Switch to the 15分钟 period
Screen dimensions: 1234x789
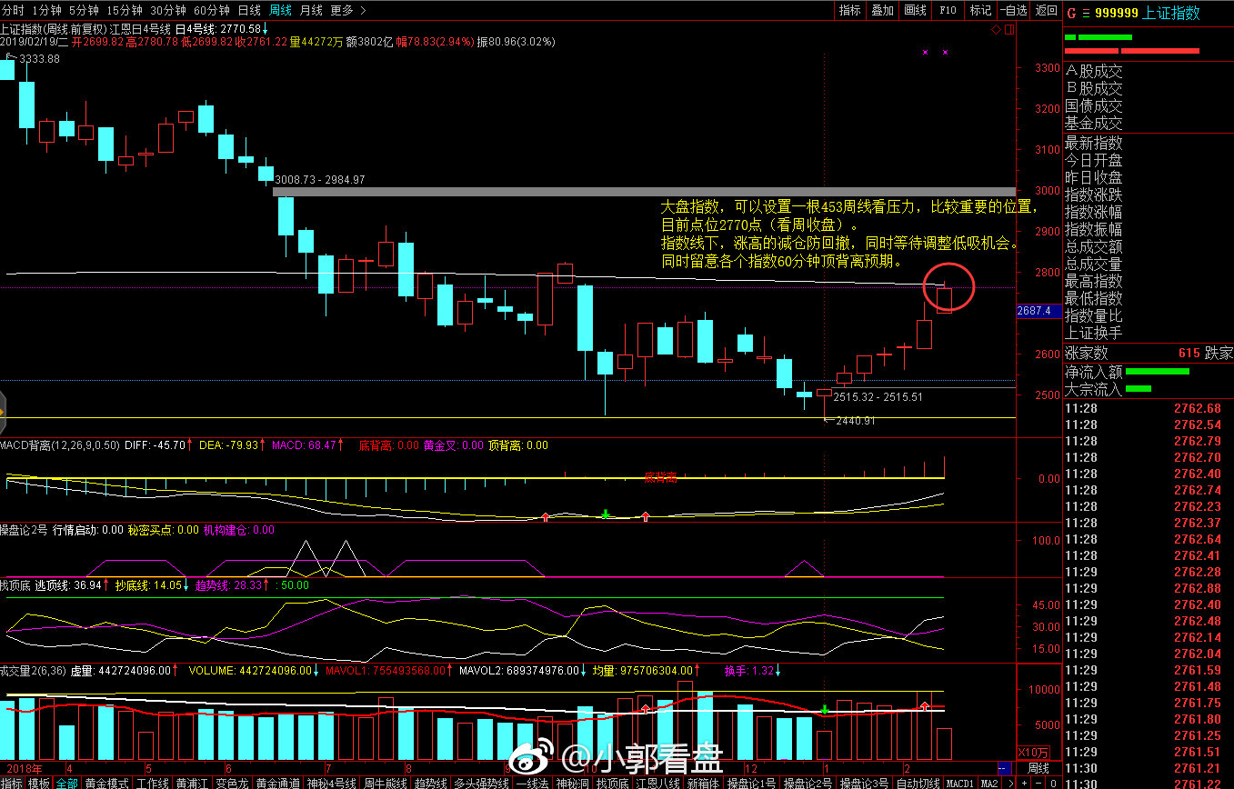coord(125,10)
